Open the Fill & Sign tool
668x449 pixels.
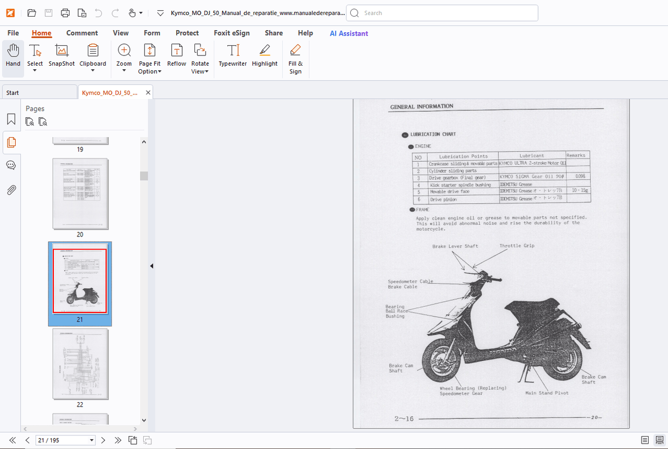[x=295, y=55]
